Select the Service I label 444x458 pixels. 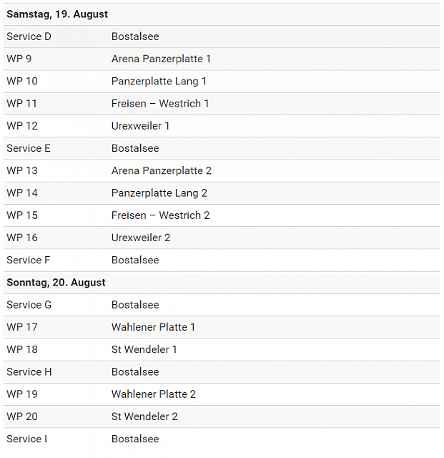pos(26,439)
